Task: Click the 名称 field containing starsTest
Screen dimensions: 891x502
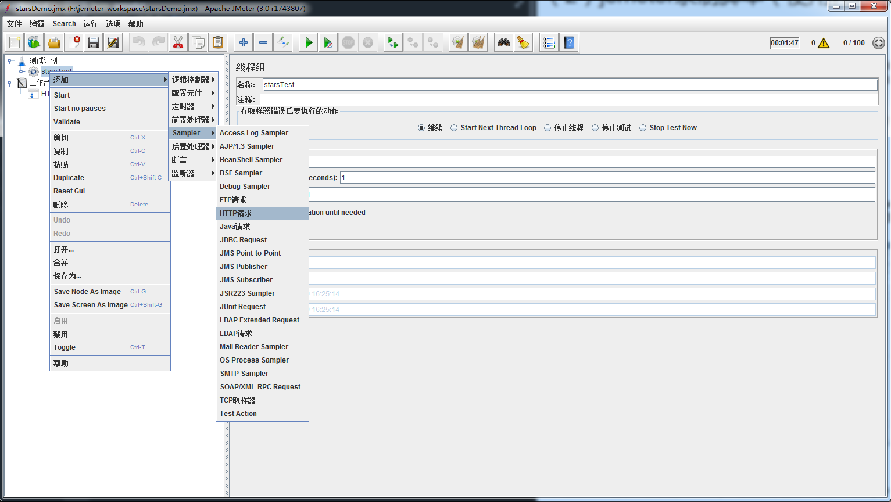Action: point(570,85)
